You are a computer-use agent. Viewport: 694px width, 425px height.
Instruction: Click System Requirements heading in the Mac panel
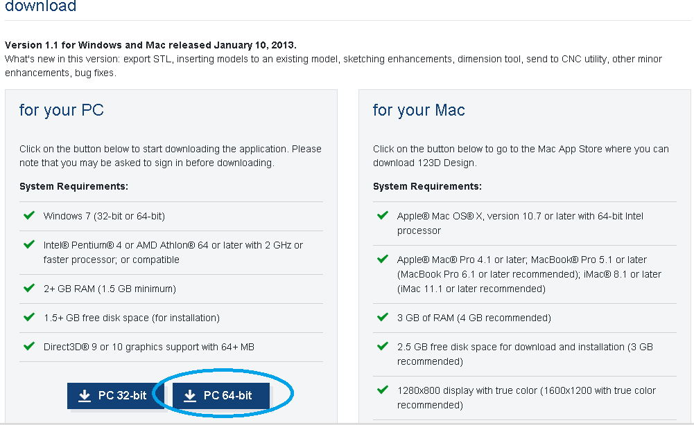point(427,186)
